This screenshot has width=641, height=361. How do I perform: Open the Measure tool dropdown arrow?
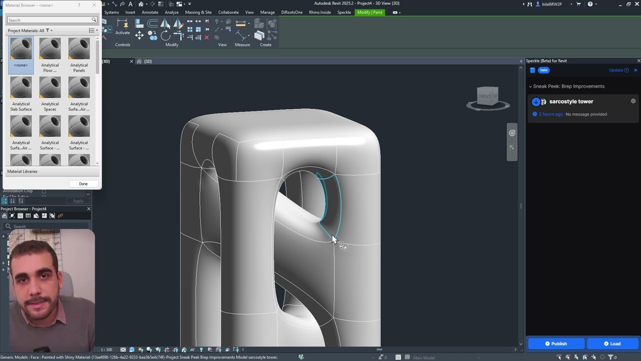click(248, 23)
